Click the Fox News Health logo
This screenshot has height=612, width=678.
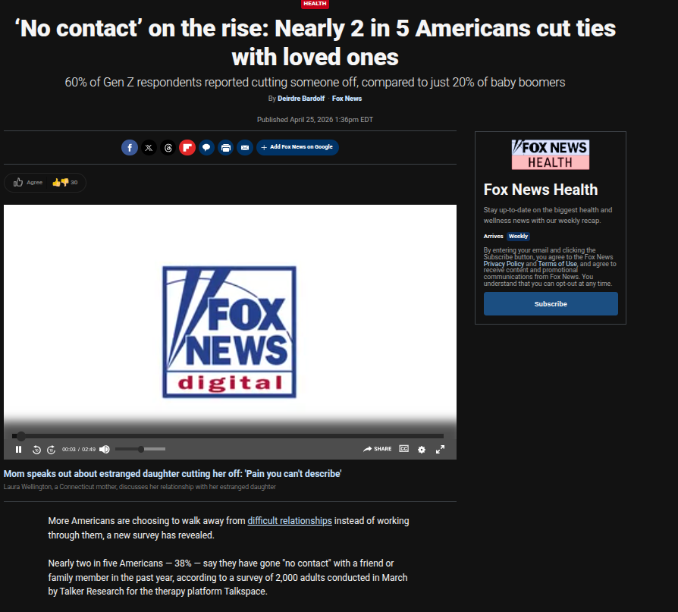(551, 155)
